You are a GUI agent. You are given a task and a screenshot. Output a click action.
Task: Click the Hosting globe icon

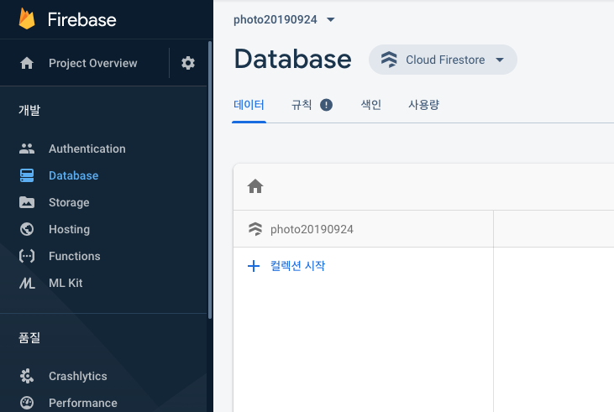coord(27,229)
